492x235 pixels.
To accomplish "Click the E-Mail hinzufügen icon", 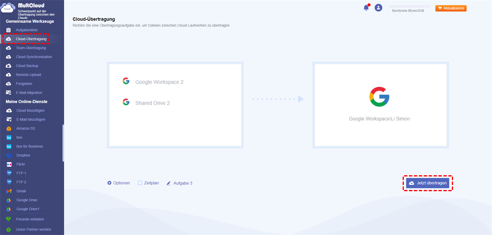I will [9, 120].
